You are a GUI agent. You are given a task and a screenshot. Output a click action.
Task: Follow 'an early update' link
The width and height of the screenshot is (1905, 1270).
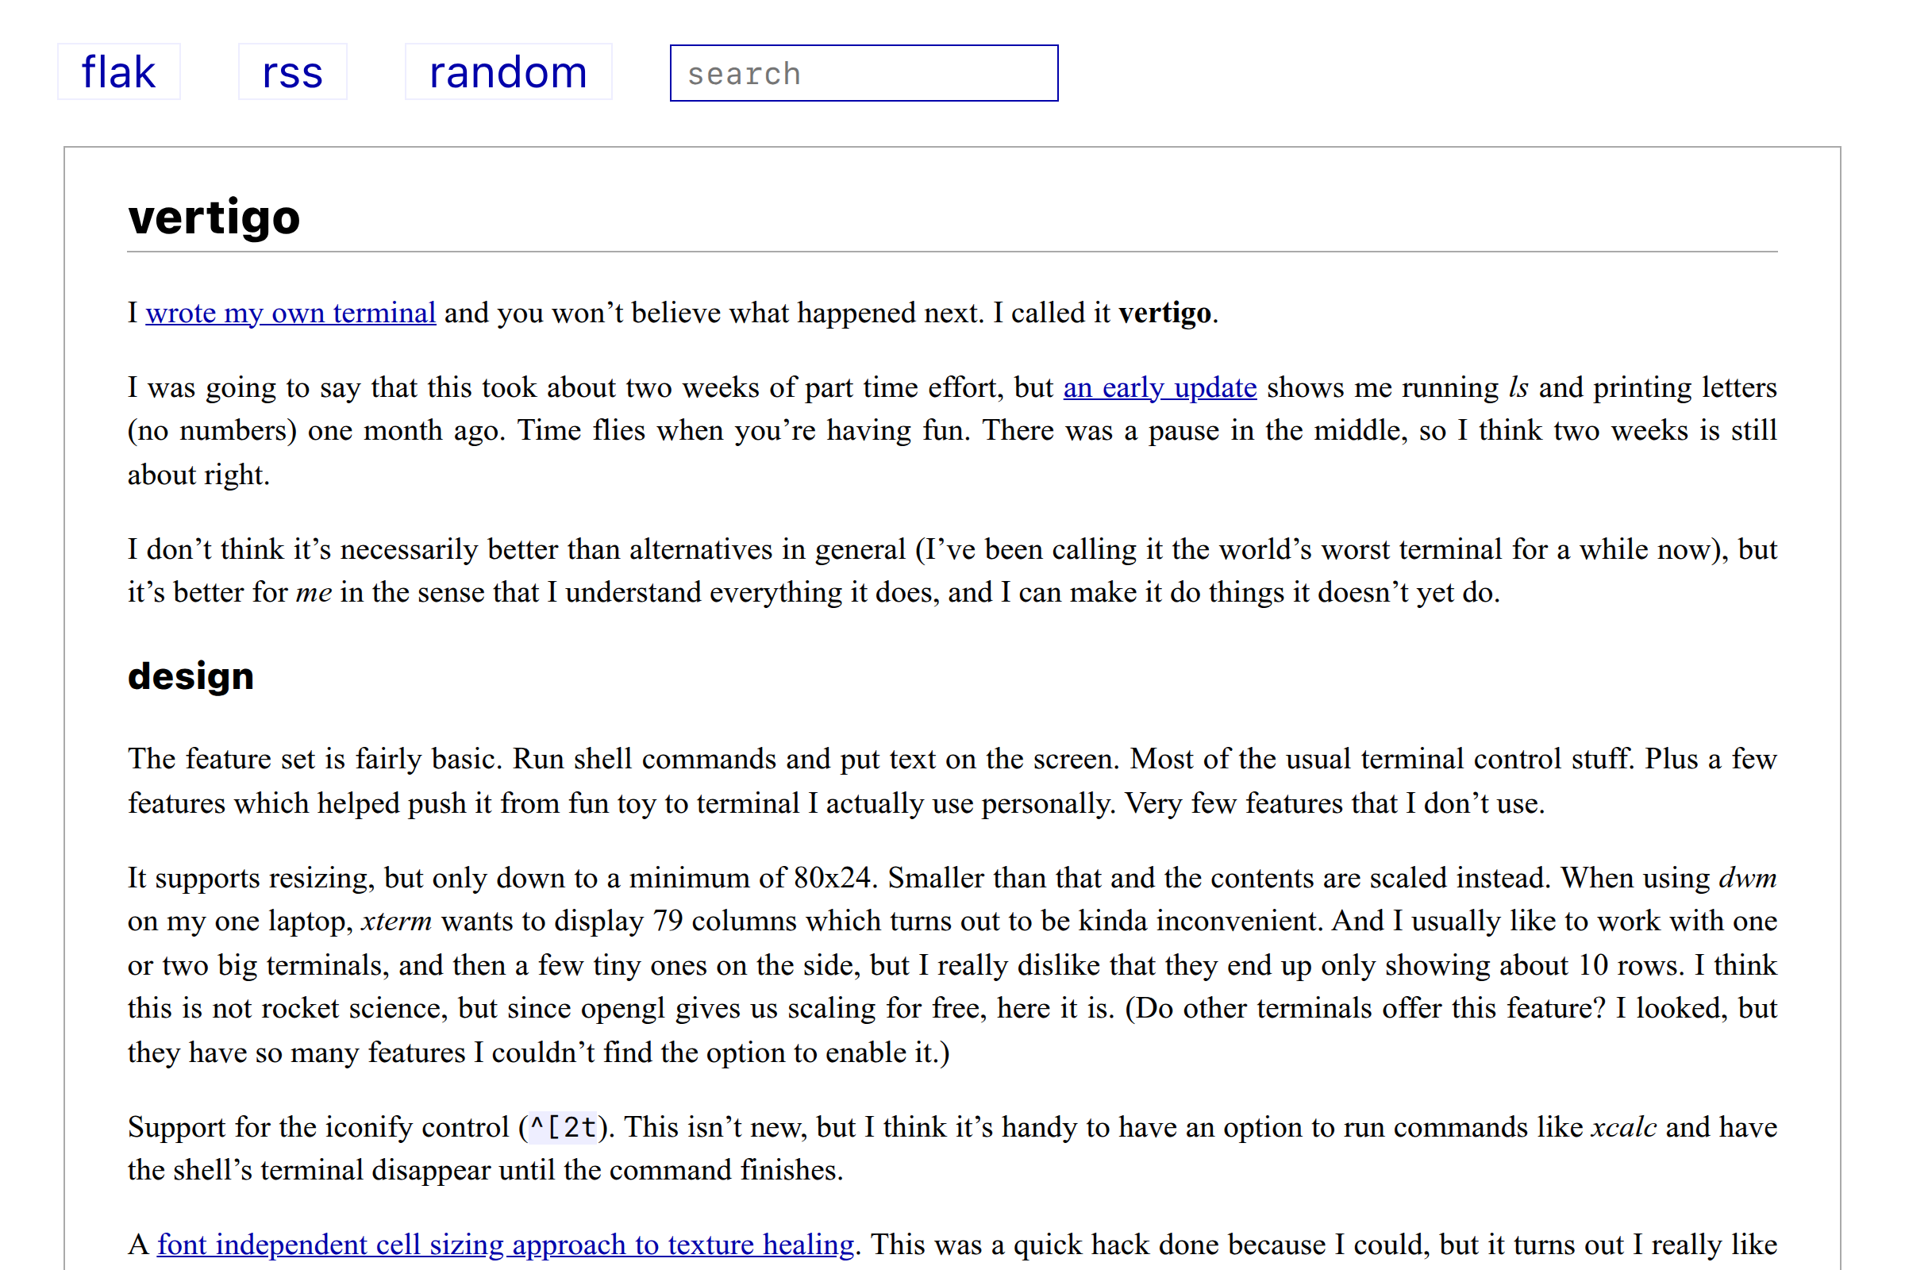[1159, 387]
